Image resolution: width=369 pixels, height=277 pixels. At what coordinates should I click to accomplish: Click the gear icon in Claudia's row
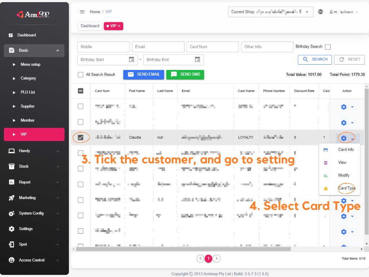click(344, 138)
